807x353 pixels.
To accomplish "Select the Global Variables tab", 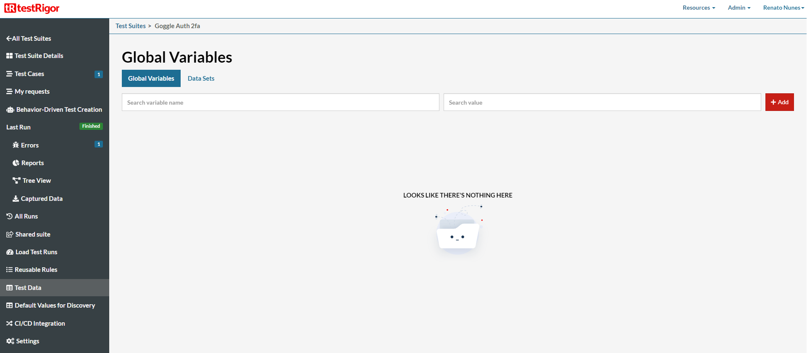I will tap(151, 79).
